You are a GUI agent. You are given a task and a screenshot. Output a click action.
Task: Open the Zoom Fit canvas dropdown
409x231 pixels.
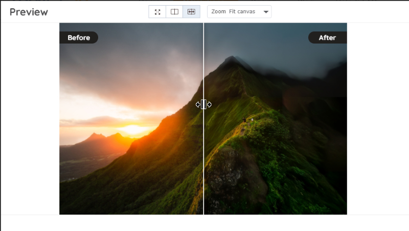click(239, 12)
